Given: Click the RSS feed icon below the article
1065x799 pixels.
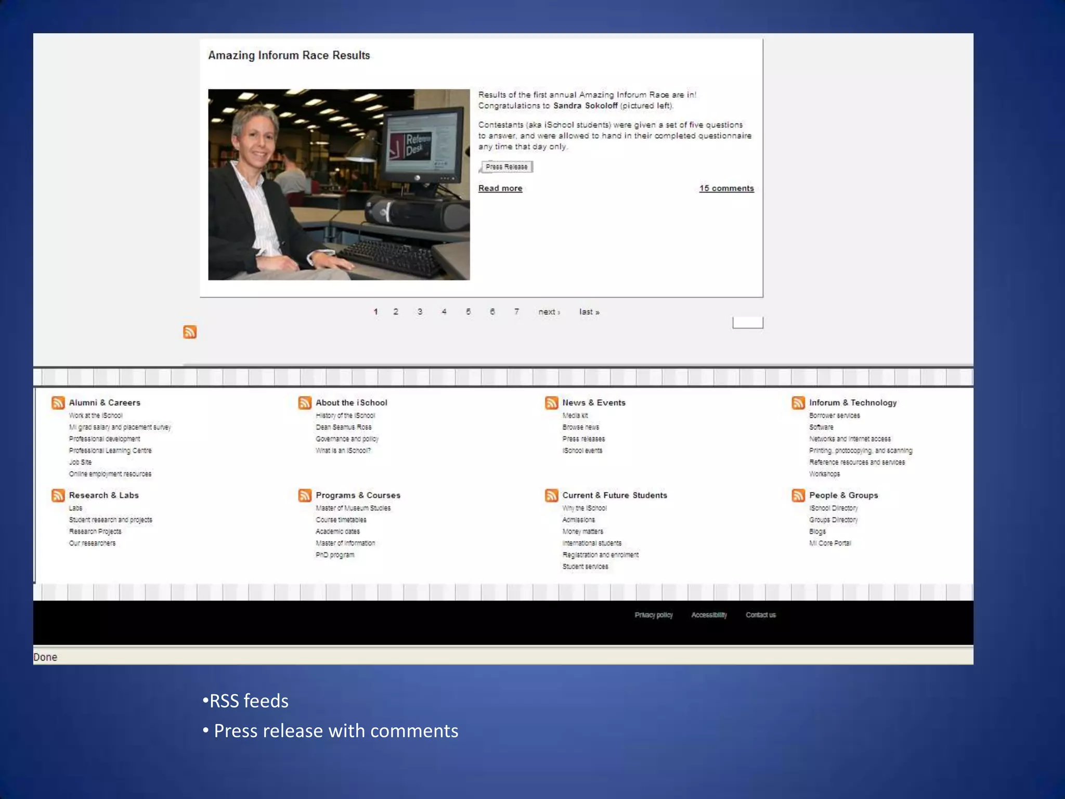Looking at the screenshot, I should tap(190, 332).
